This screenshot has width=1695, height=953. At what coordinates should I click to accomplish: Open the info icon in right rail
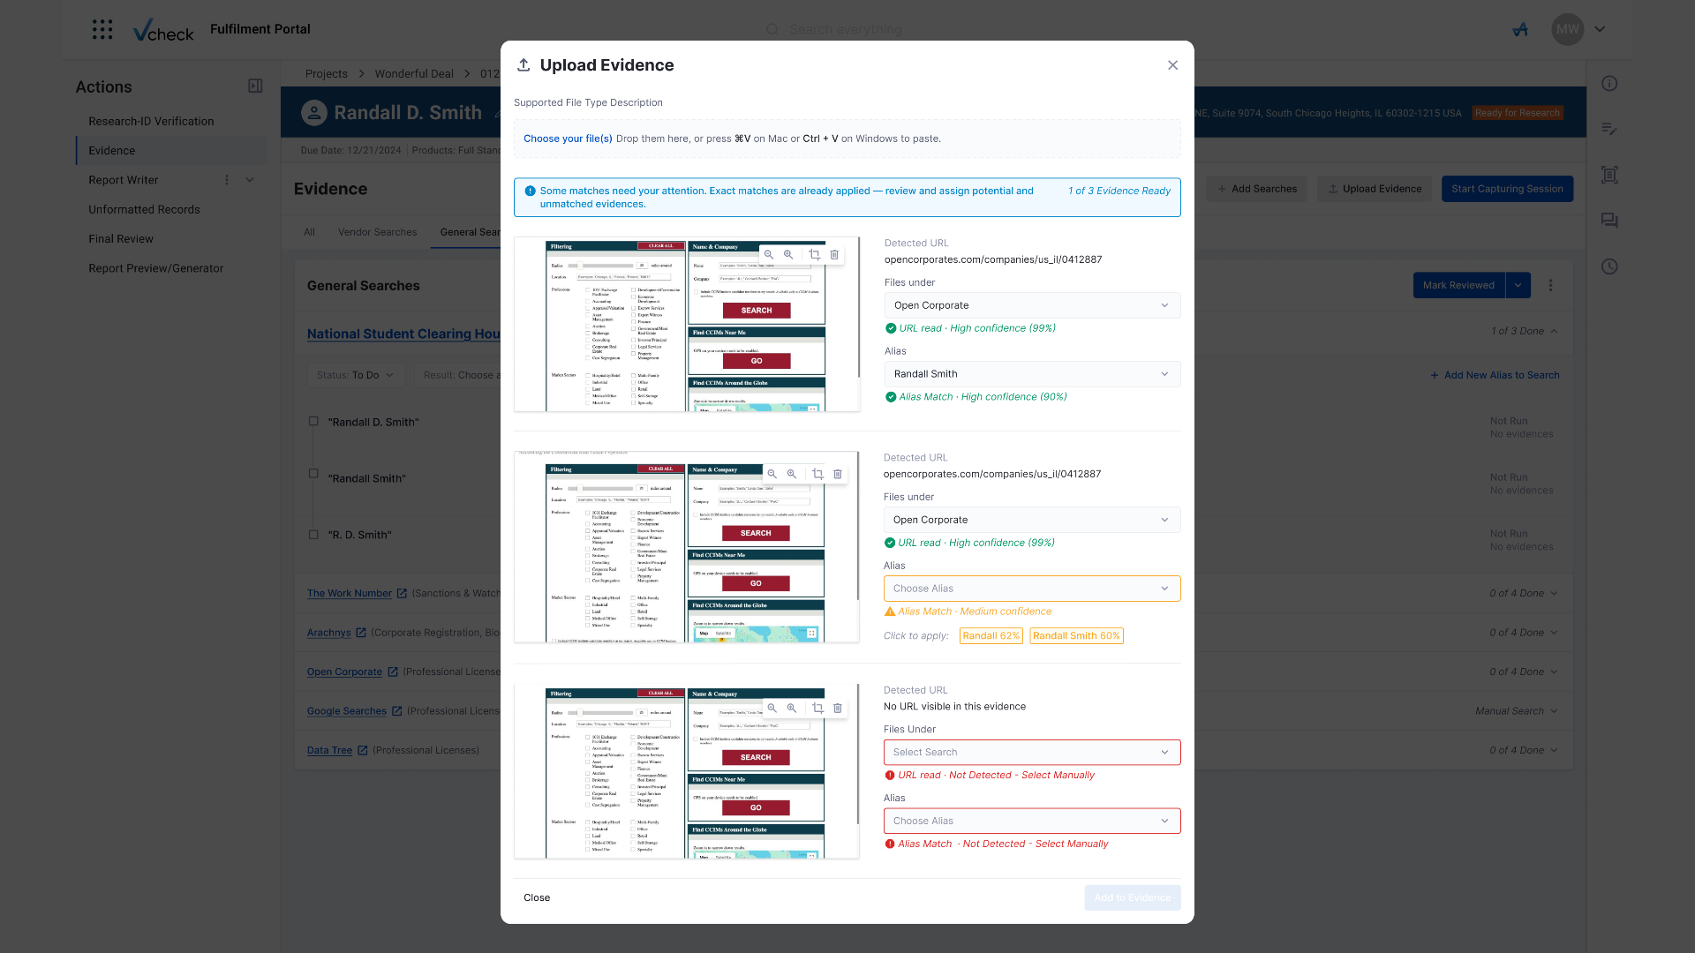(1609, 83)
